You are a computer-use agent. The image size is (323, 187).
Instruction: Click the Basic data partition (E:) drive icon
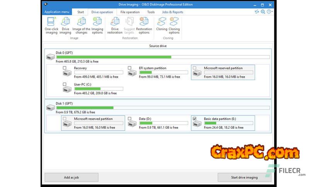click(x=197, y=124)
